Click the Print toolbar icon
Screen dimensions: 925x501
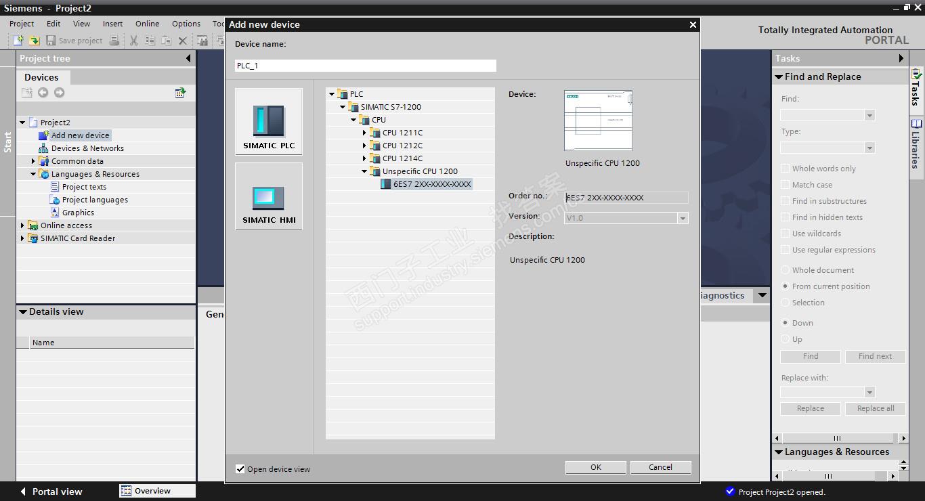coord(114,41)
